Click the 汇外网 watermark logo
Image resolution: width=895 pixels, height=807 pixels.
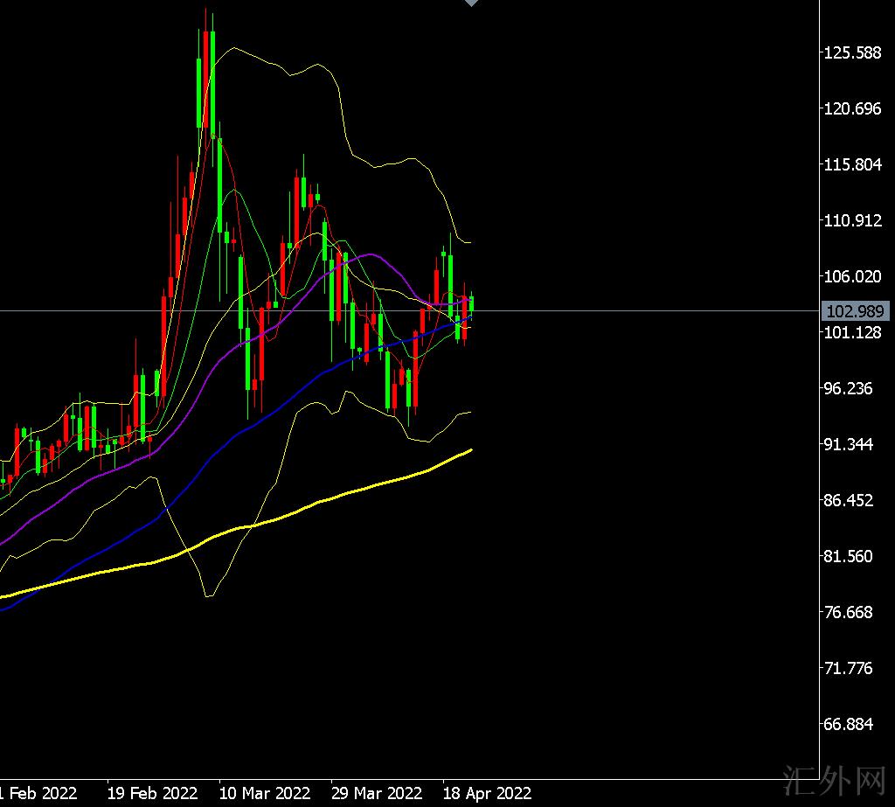(x=834, y=781)
